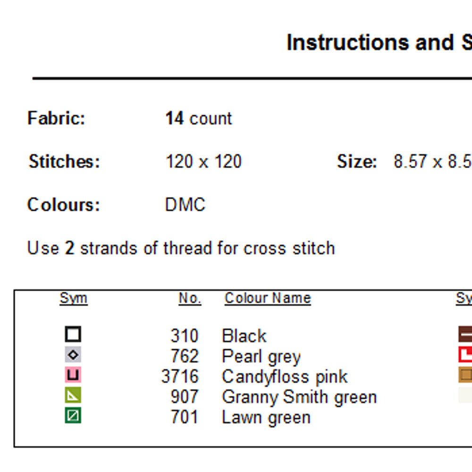Select the Candyfloss pink symbol swatch
This screenshot has height=472, width=472.
[x=73, y=375]
